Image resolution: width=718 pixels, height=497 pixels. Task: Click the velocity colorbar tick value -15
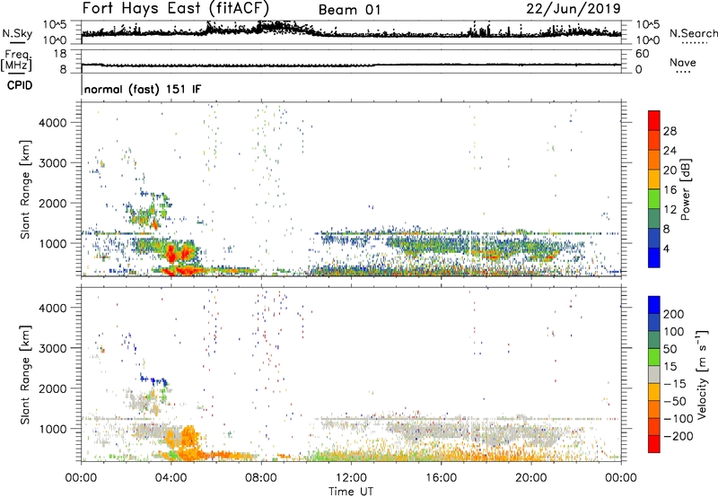675,384
